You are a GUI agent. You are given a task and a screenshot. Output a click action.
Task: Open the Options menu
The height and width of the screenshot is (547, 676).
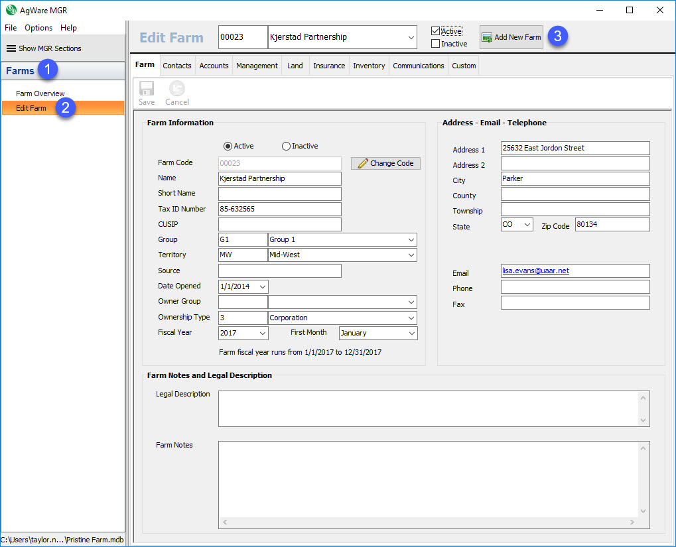(38, 28)
